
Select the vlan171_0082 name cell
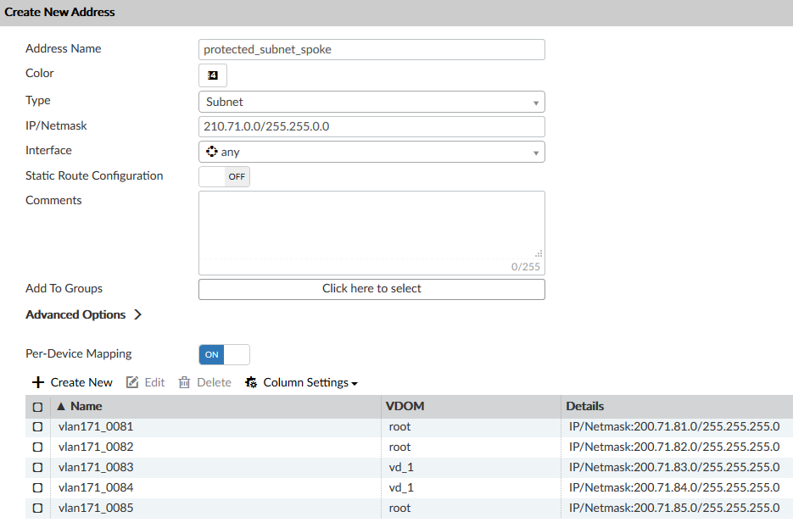tap(96, 447)
